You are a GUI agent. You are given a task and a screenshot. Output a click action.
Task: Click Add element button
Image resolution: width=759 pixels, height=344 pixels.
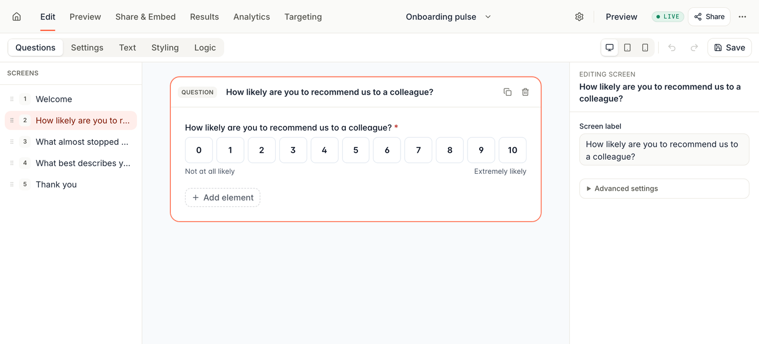tap(222, 198)
